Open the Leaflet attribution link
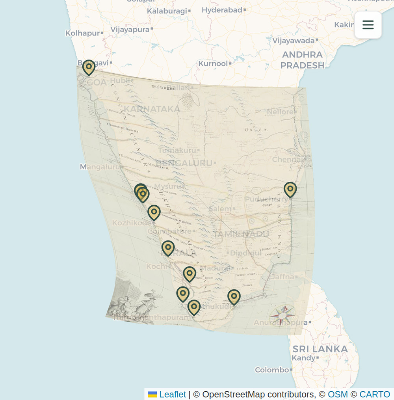The height and width of the screenshot is (400, 394). 173,394
